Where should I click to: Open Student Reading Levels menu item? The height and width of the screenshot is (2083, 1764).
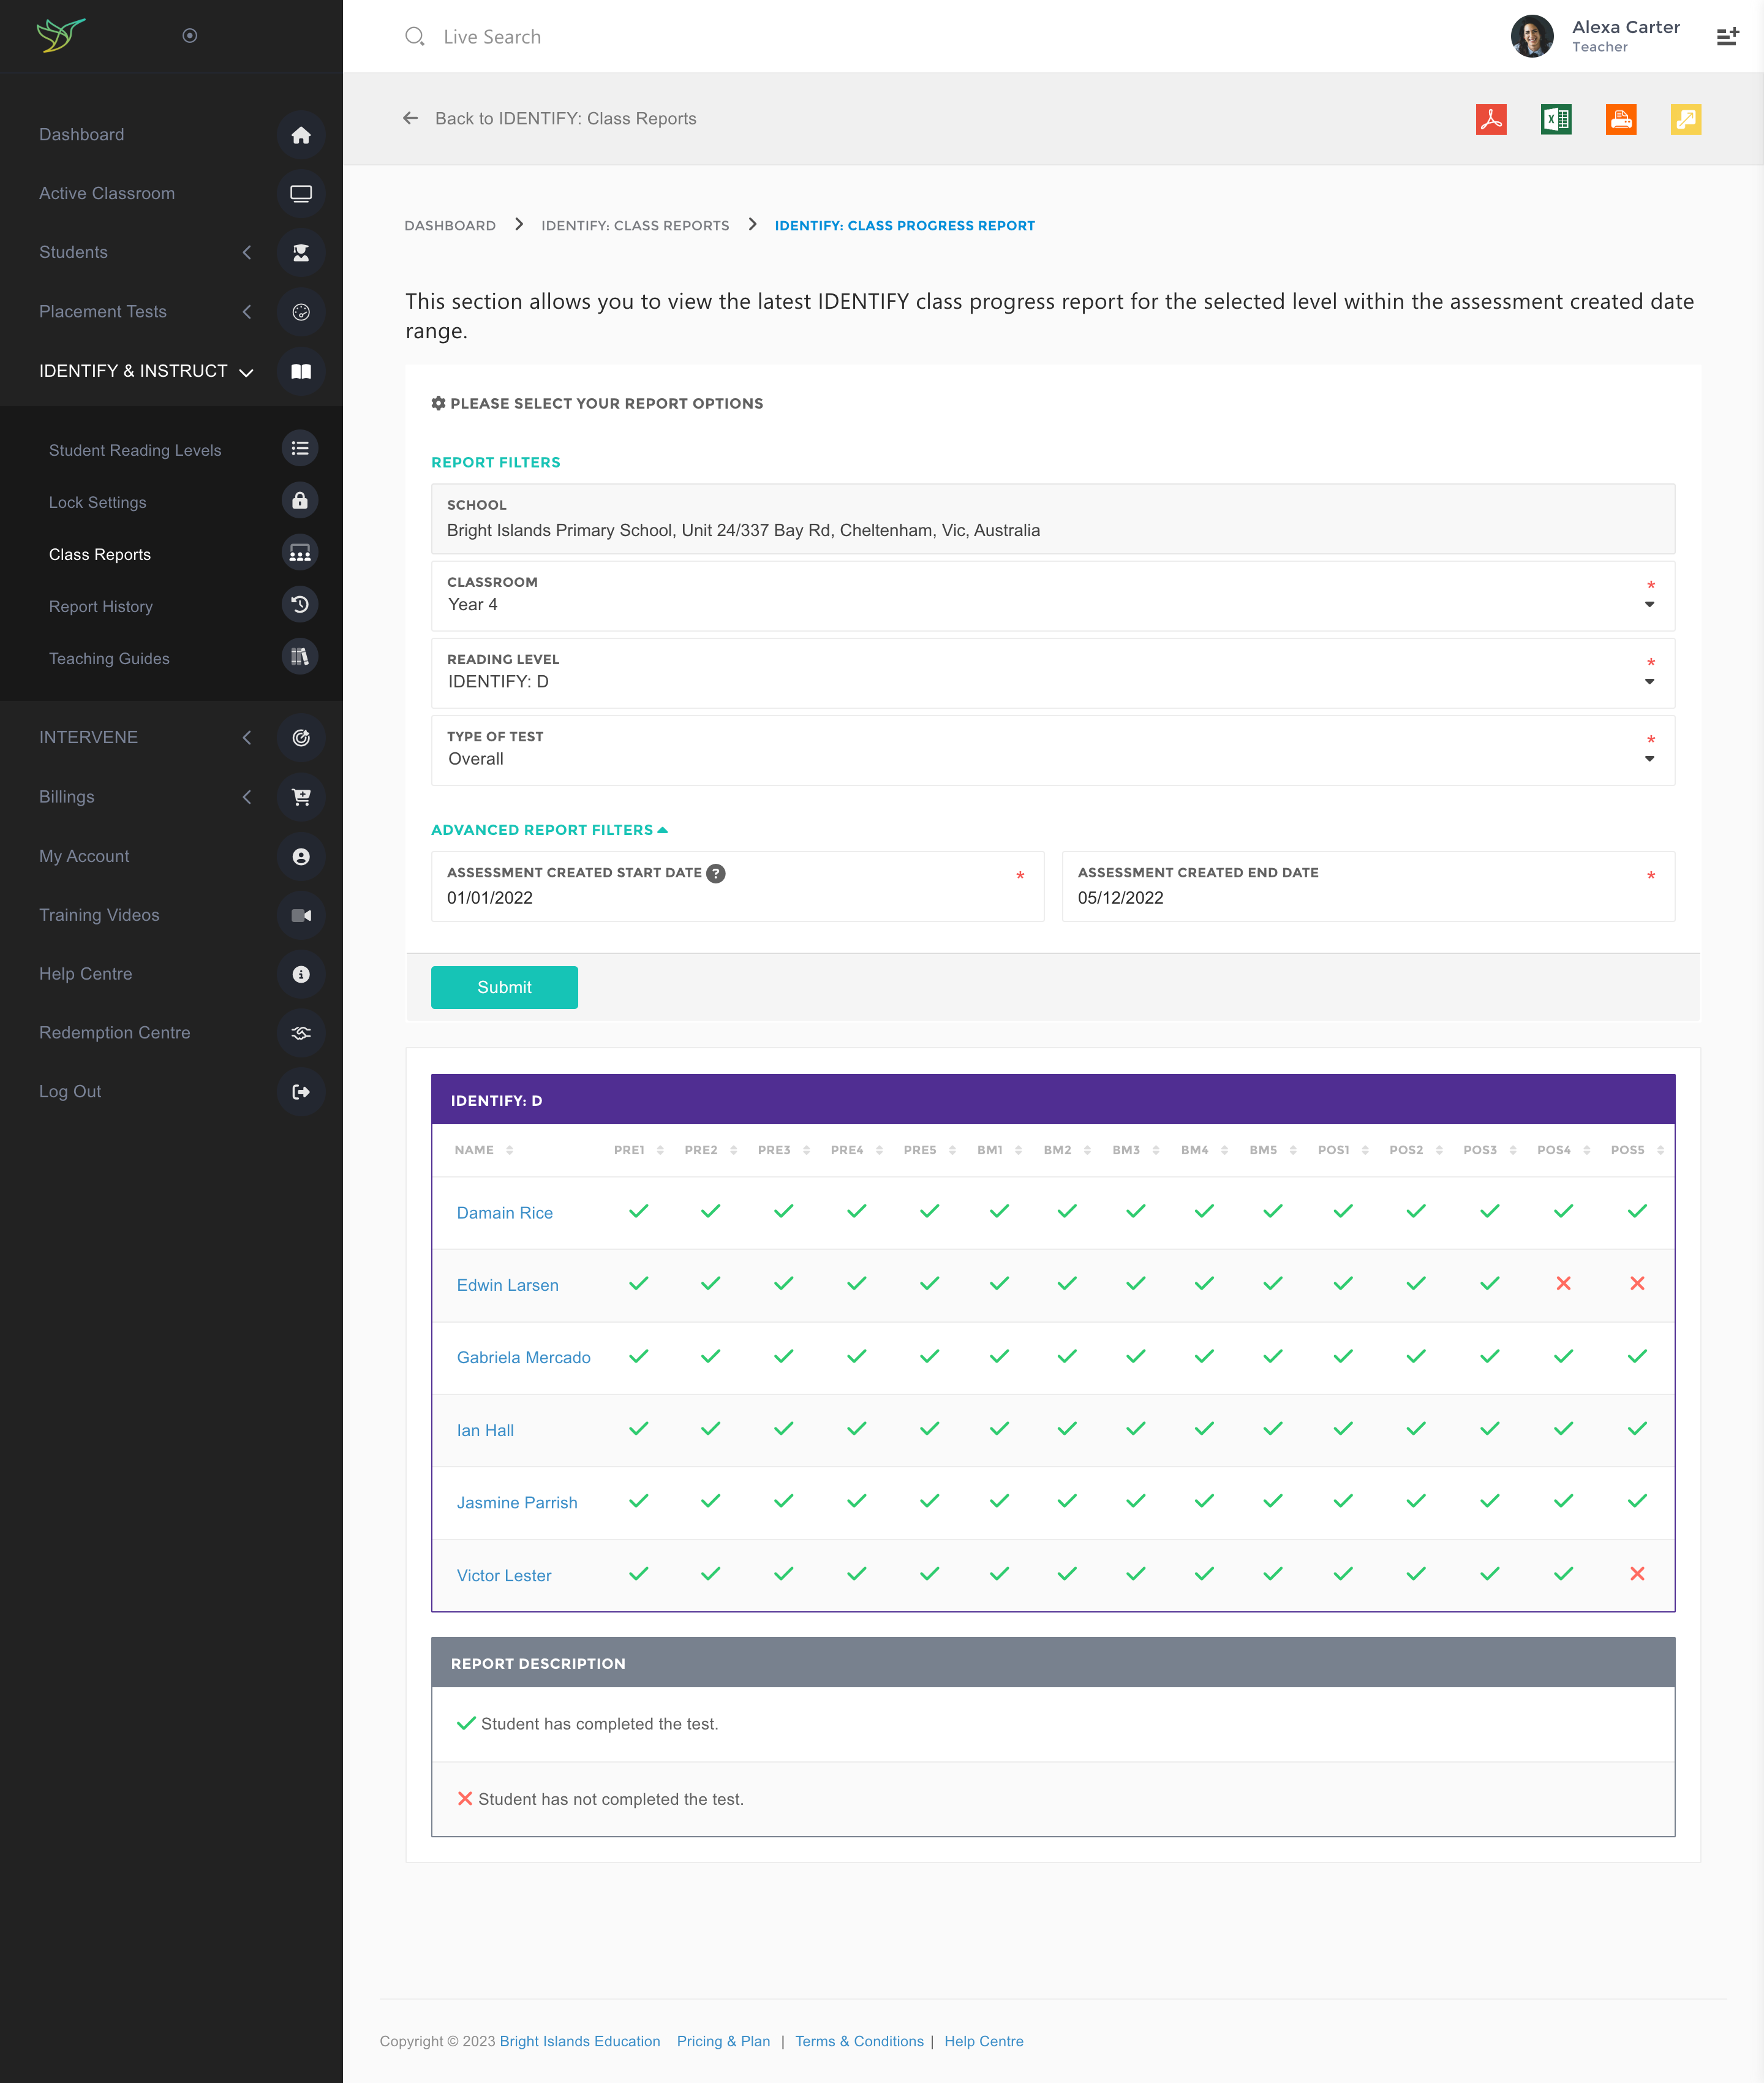tap(135, 450)
